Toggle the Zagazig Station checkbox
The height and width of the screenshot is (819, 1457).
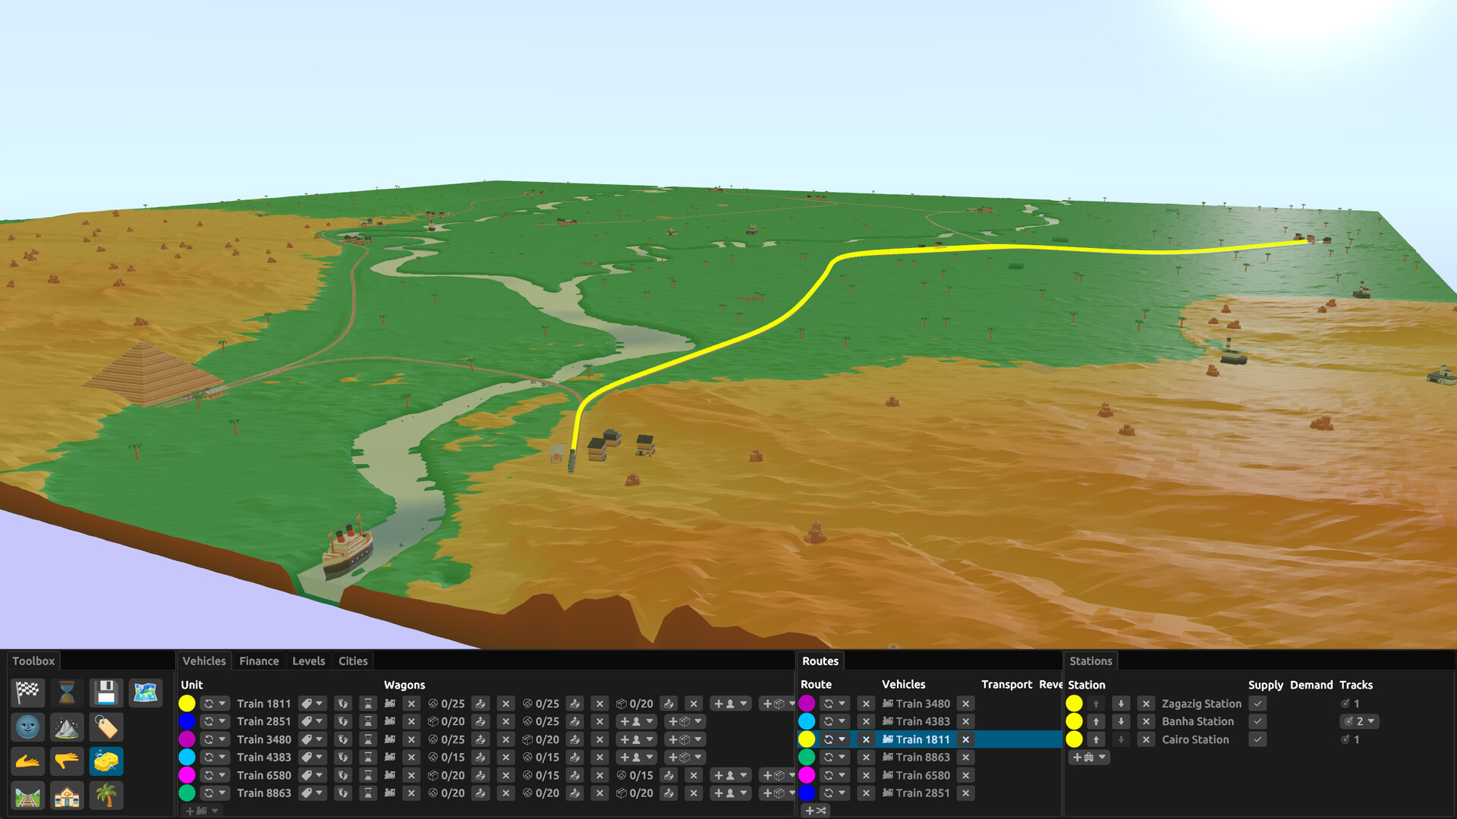(x=1257, y=704)
